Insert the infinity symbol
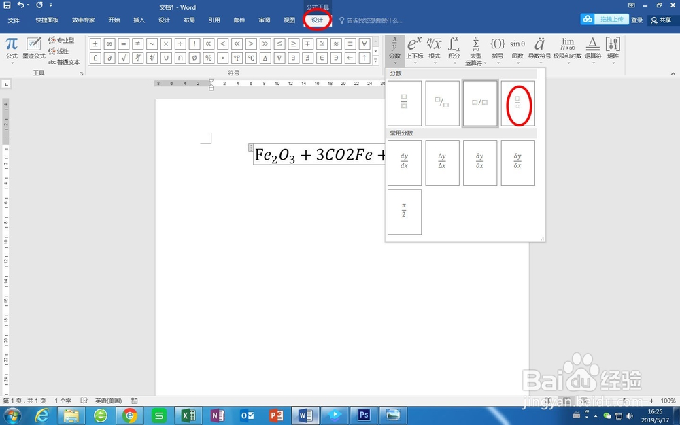 [x=109, y=44]
